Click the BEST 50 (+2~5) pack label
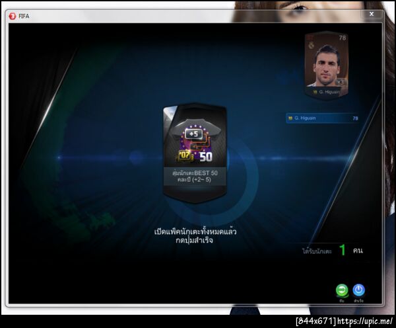Screen dimensions: 396x328 (195, 177)
